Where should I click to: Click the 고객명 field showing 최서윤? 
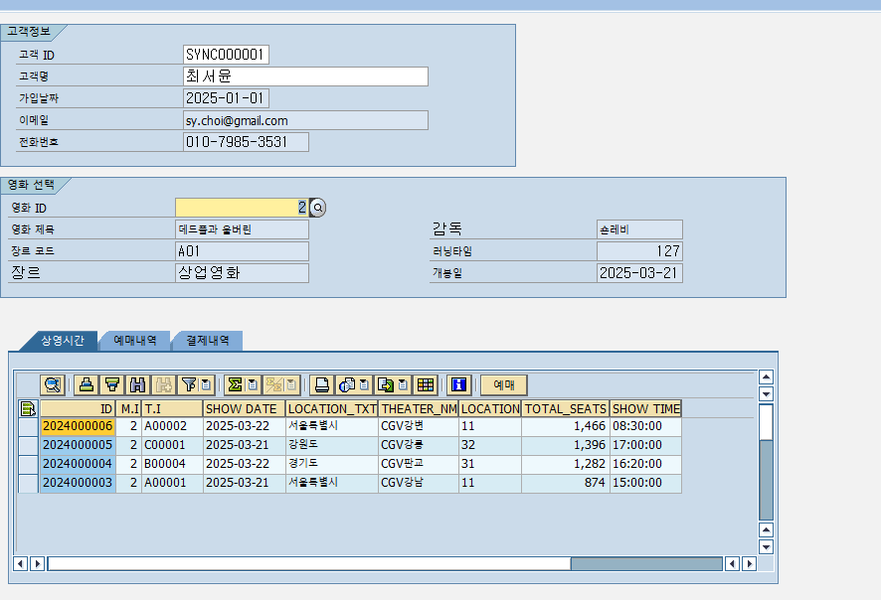pos(305,76)
